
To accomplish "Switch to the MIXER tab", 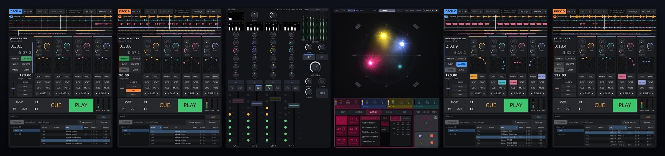I will tap(426, 112).
